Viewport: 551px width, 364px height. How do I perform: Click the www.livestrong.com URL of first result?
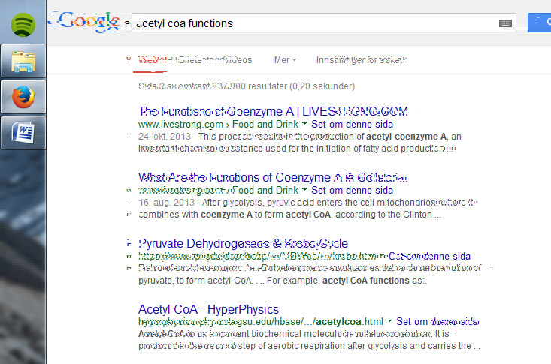(x=180, y=125)
